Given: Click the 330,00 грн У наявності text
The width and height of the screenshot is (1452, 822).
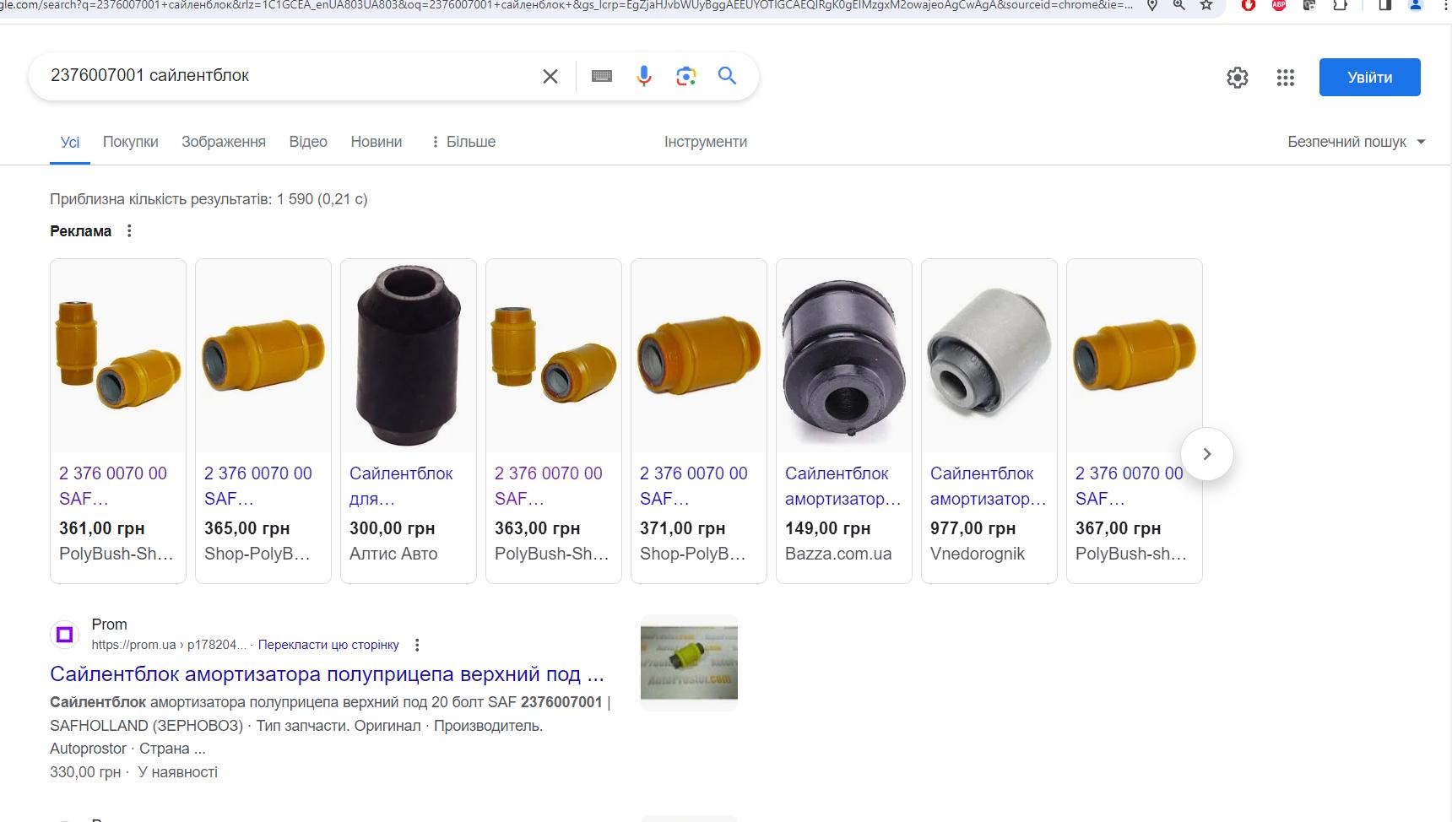Looking at the screenshot, I should (133, 772).
